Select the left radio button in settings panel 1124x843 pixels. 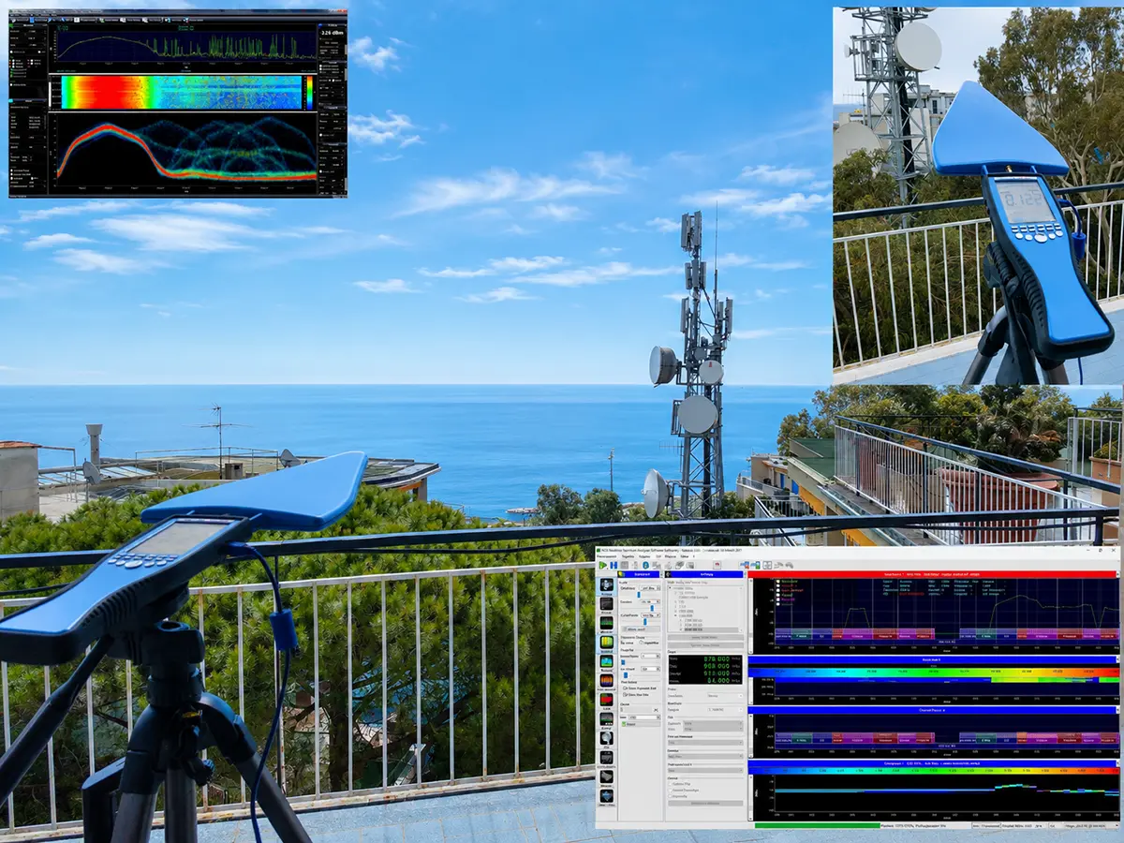point(624,643)
